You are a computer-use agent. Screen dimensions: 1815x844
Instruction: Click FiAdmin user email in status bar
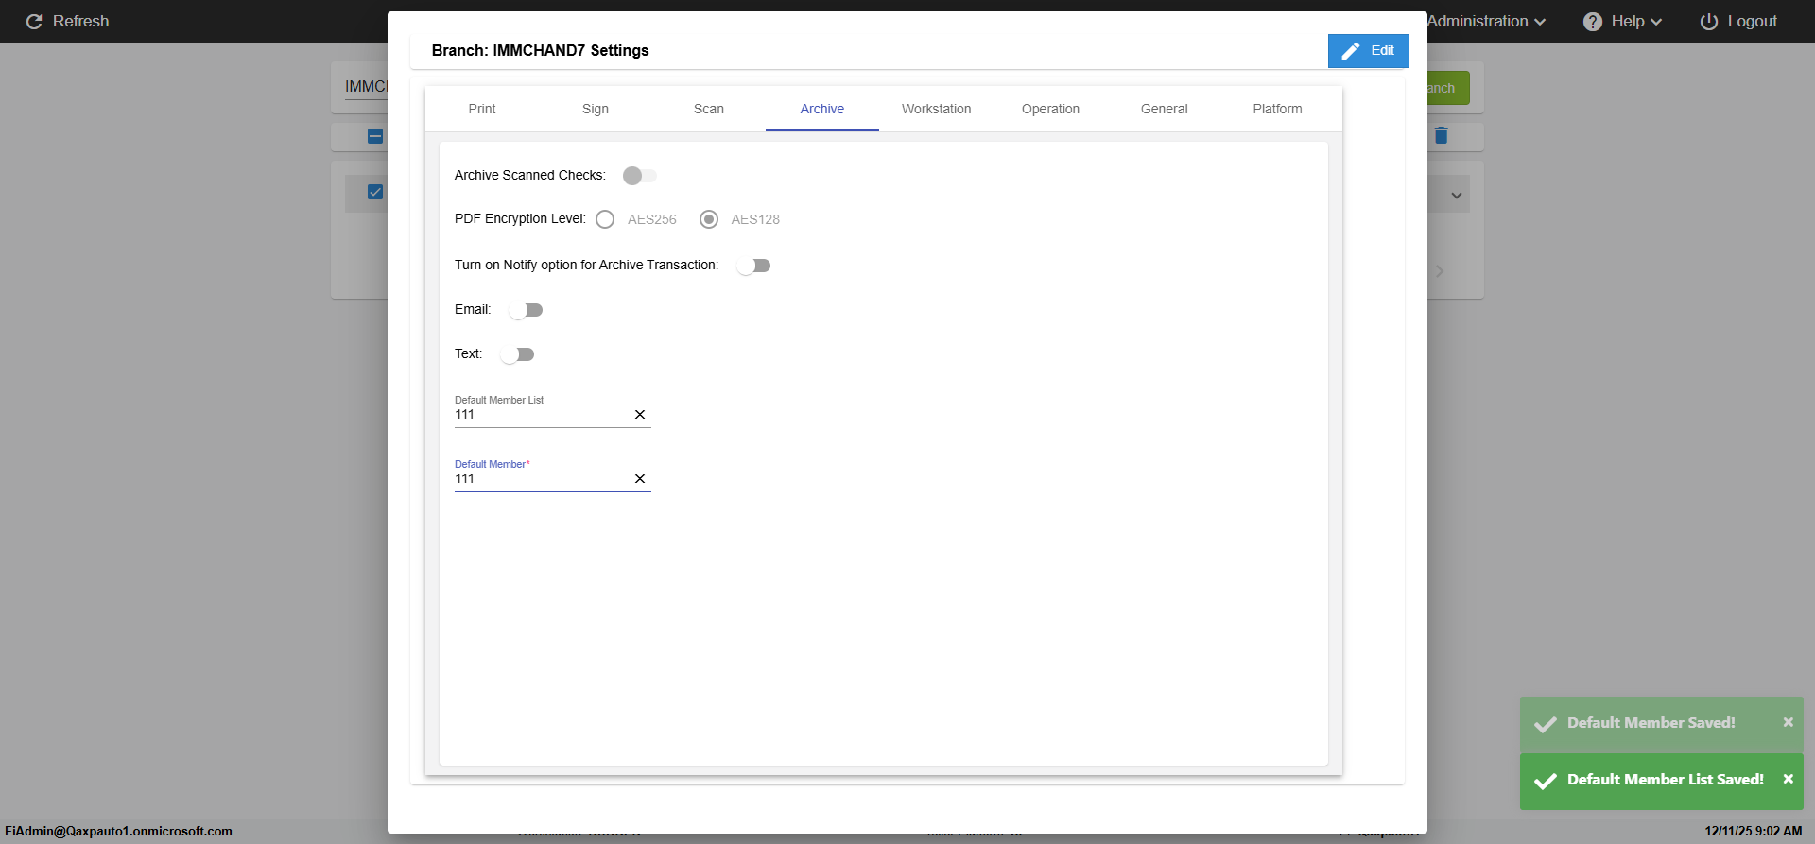pyautogui.click(x=118, y=831)
